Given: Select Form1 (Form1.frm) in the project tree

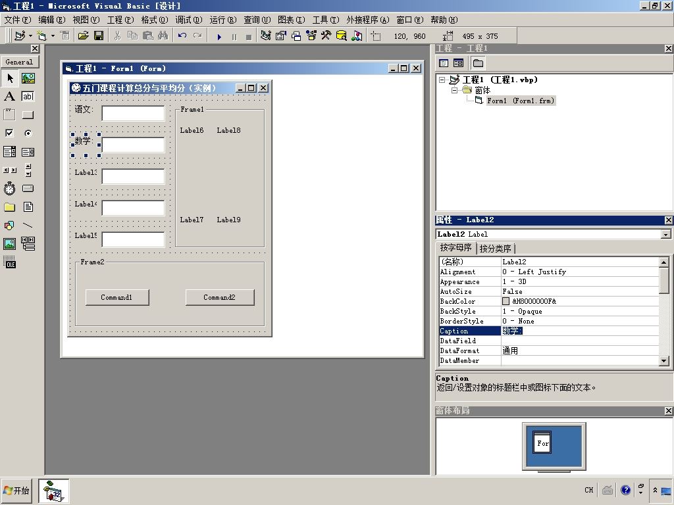Looking at the screenshot, I should point(521,101).
